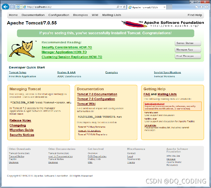Open Configuration in the navigation bar
The height and width of the screenshot is (188, 211).
59,15
